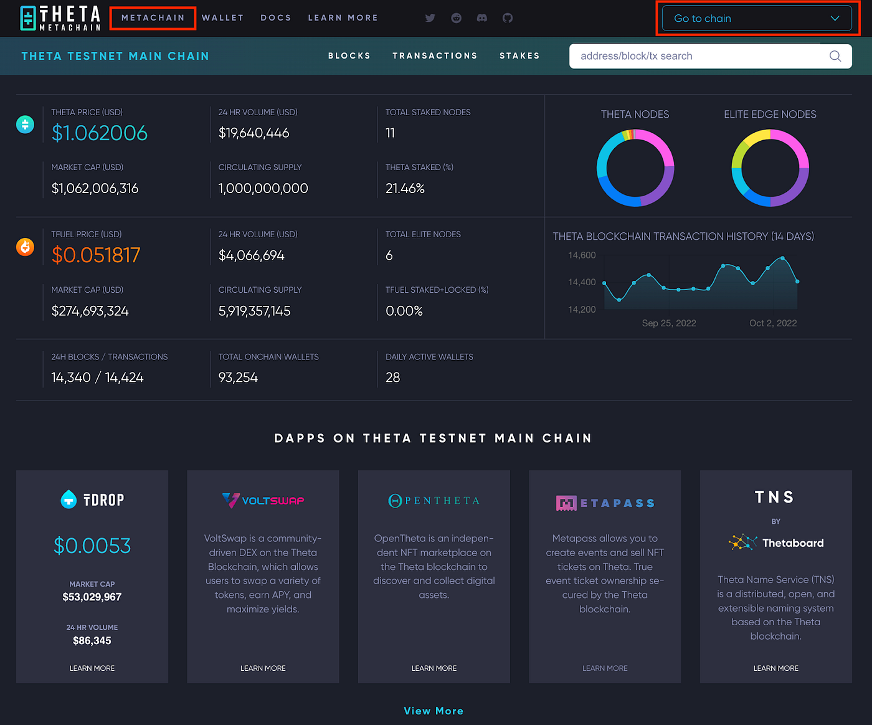872x725 pixels.
Task: Click the total staked nodes value 11
Action: coord(391,133)
